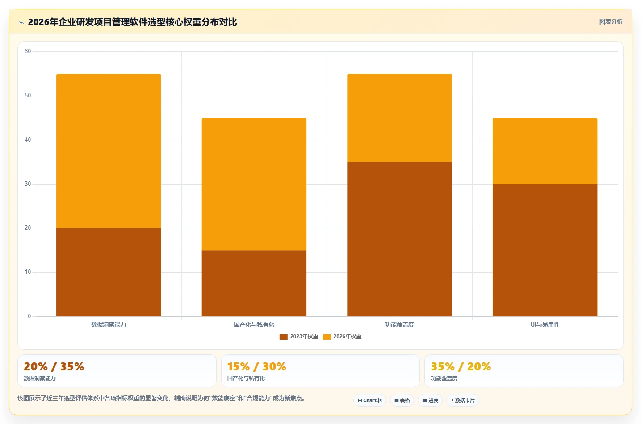Click the 国产化与私有化 x-axis label
The height and width of the screenshot is (424, 641).
point(254,325)
